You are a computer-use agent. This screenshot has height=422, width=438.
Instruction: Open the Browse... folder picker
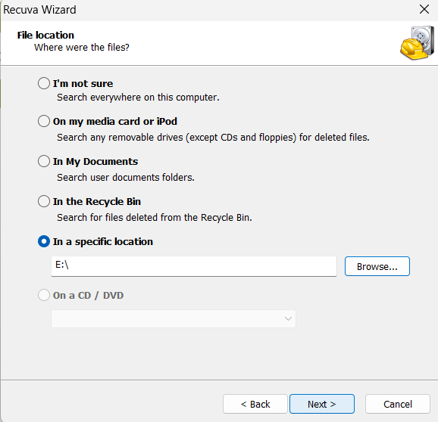pos(377,266)
